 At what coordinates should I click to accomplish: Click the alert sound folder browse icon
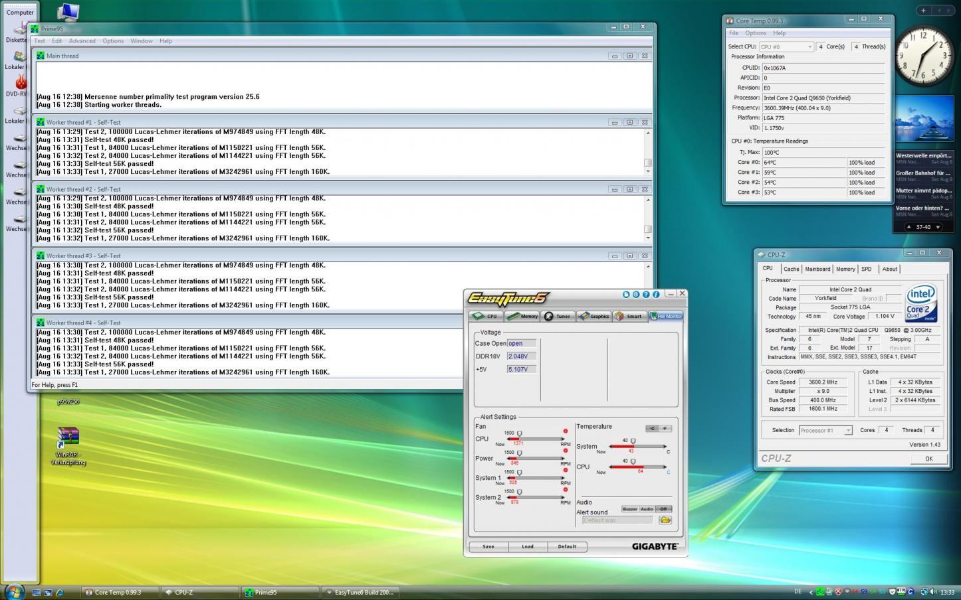(665, 520)
